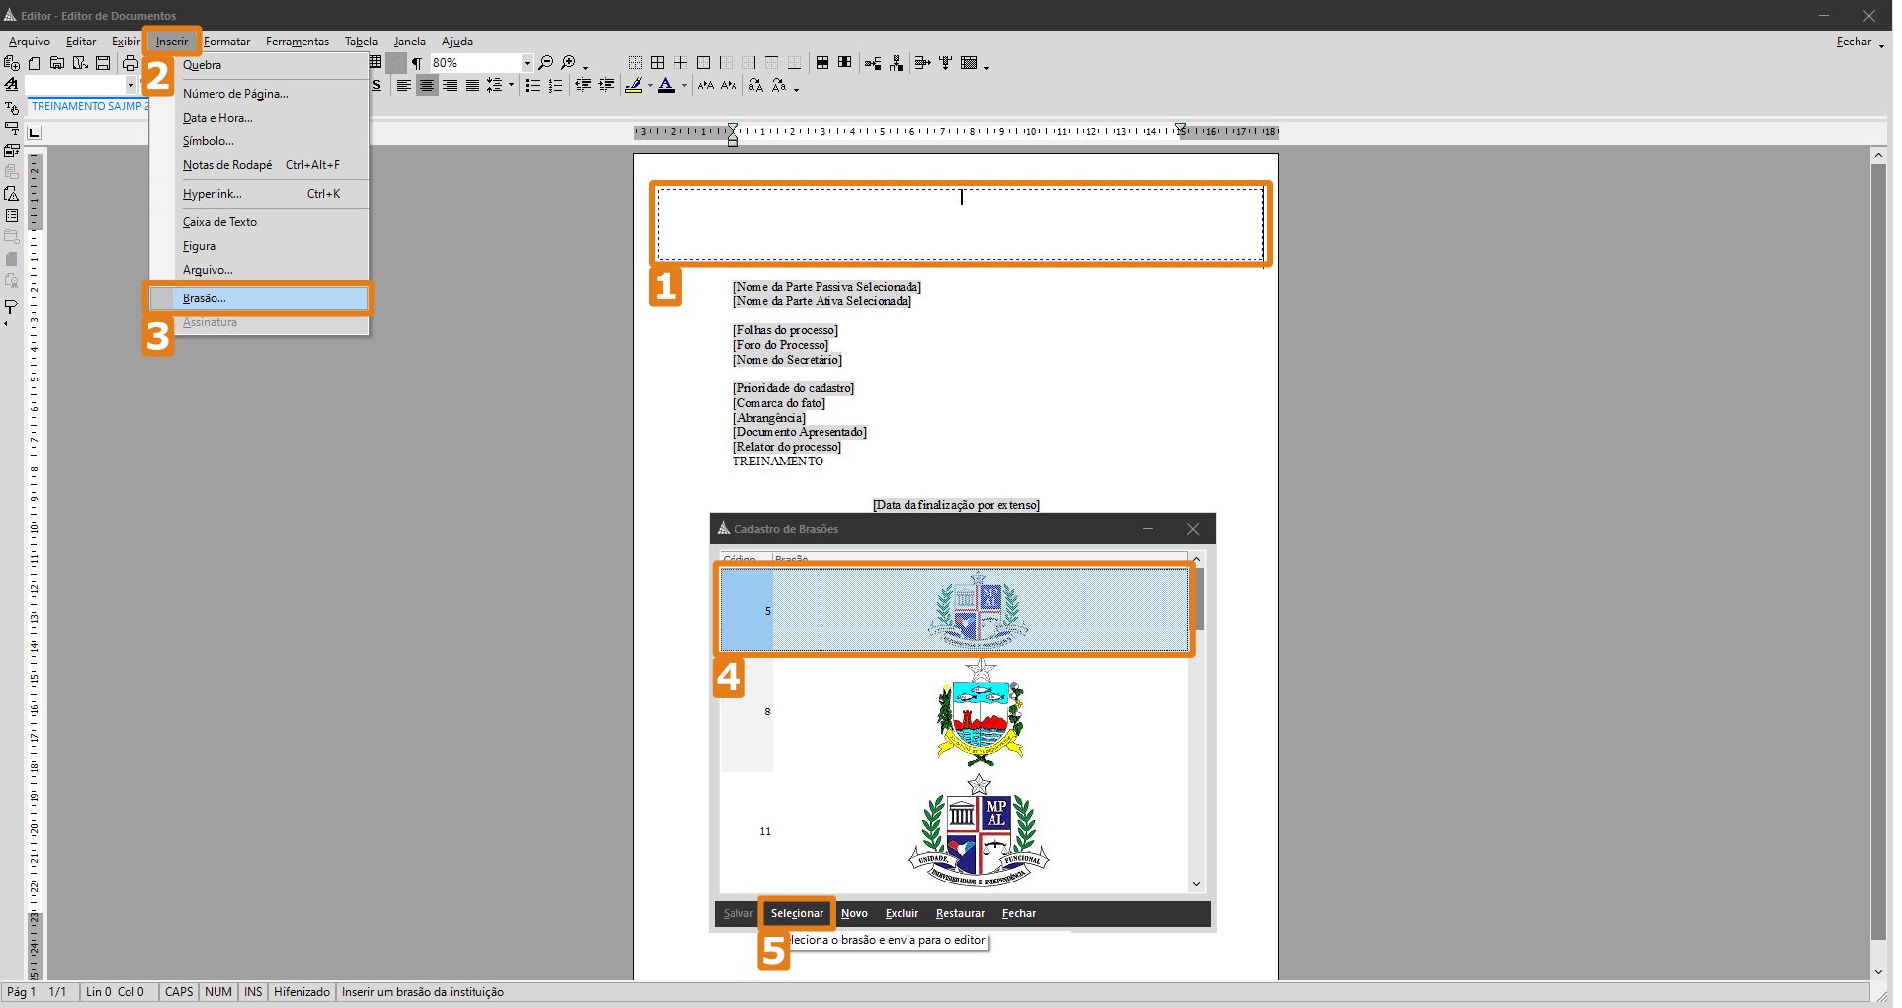Click the print icon in toolbar

coord(130,63)
